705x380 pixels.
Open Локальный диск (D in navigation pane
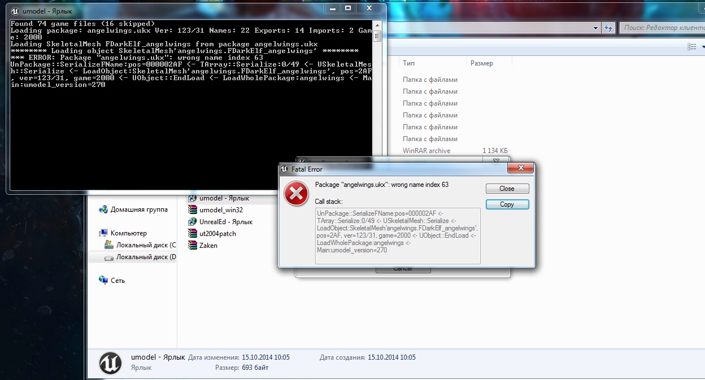click(140, 257)
